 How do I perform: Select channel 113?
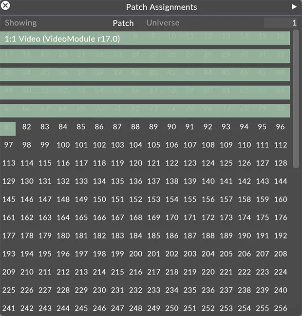coord(9,163)
